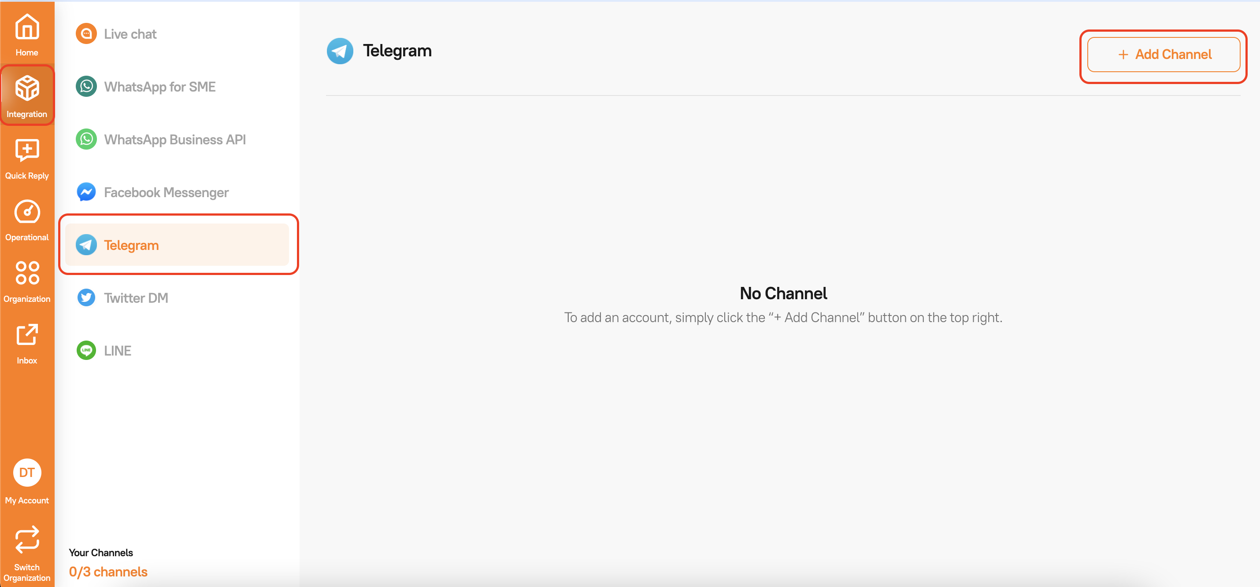
Task: Select the LINE channel item
Action: (117, 351)
